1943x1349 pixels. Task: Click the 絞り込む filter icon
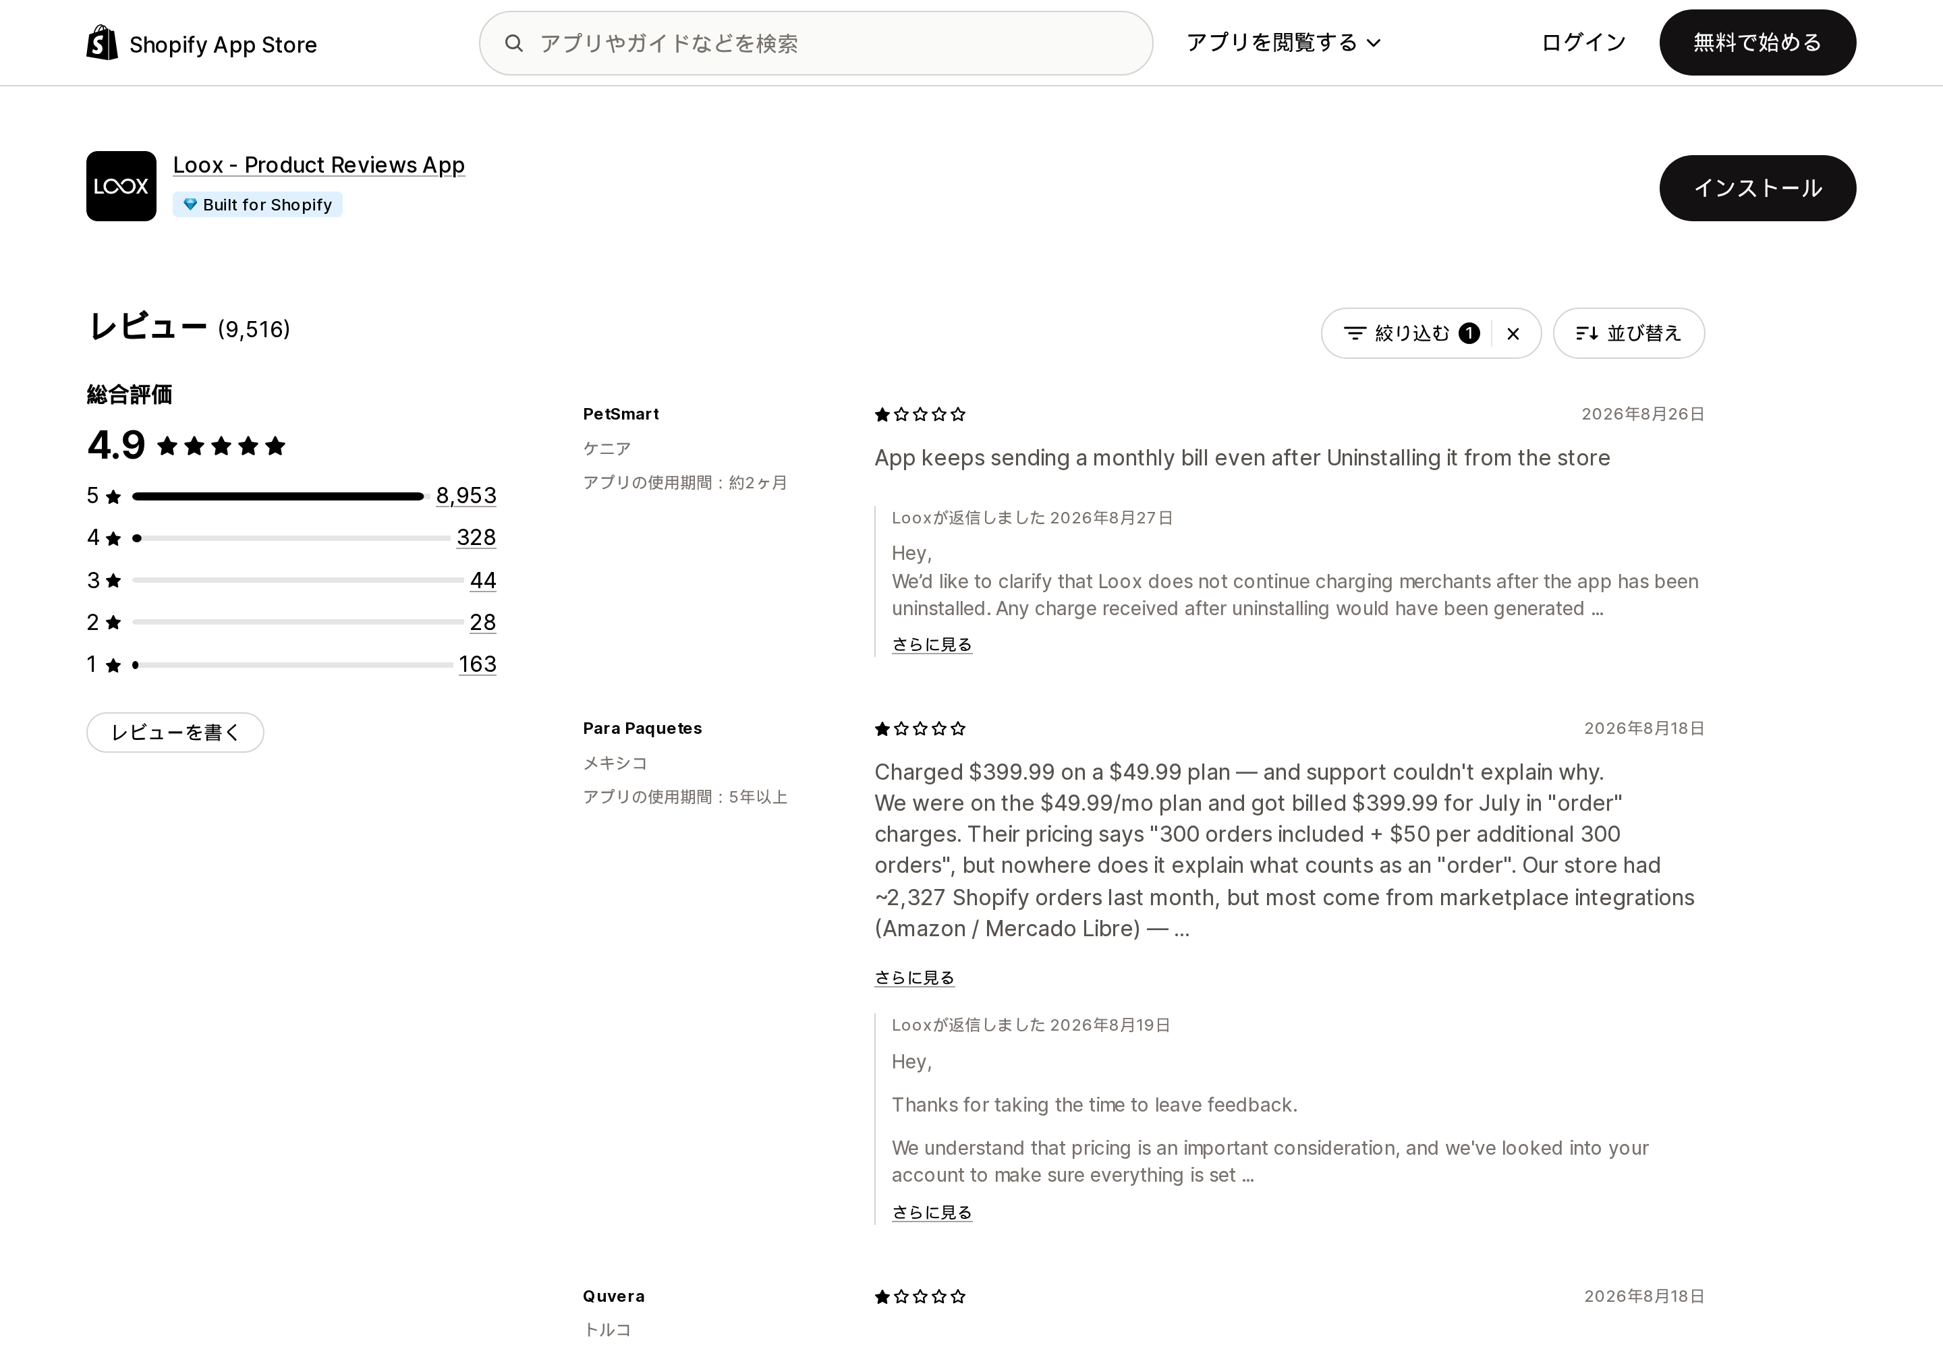(x=1355, y=334)
